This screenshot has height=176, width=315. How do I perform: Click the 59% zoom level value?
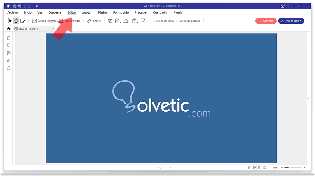[x=275, y=168]
